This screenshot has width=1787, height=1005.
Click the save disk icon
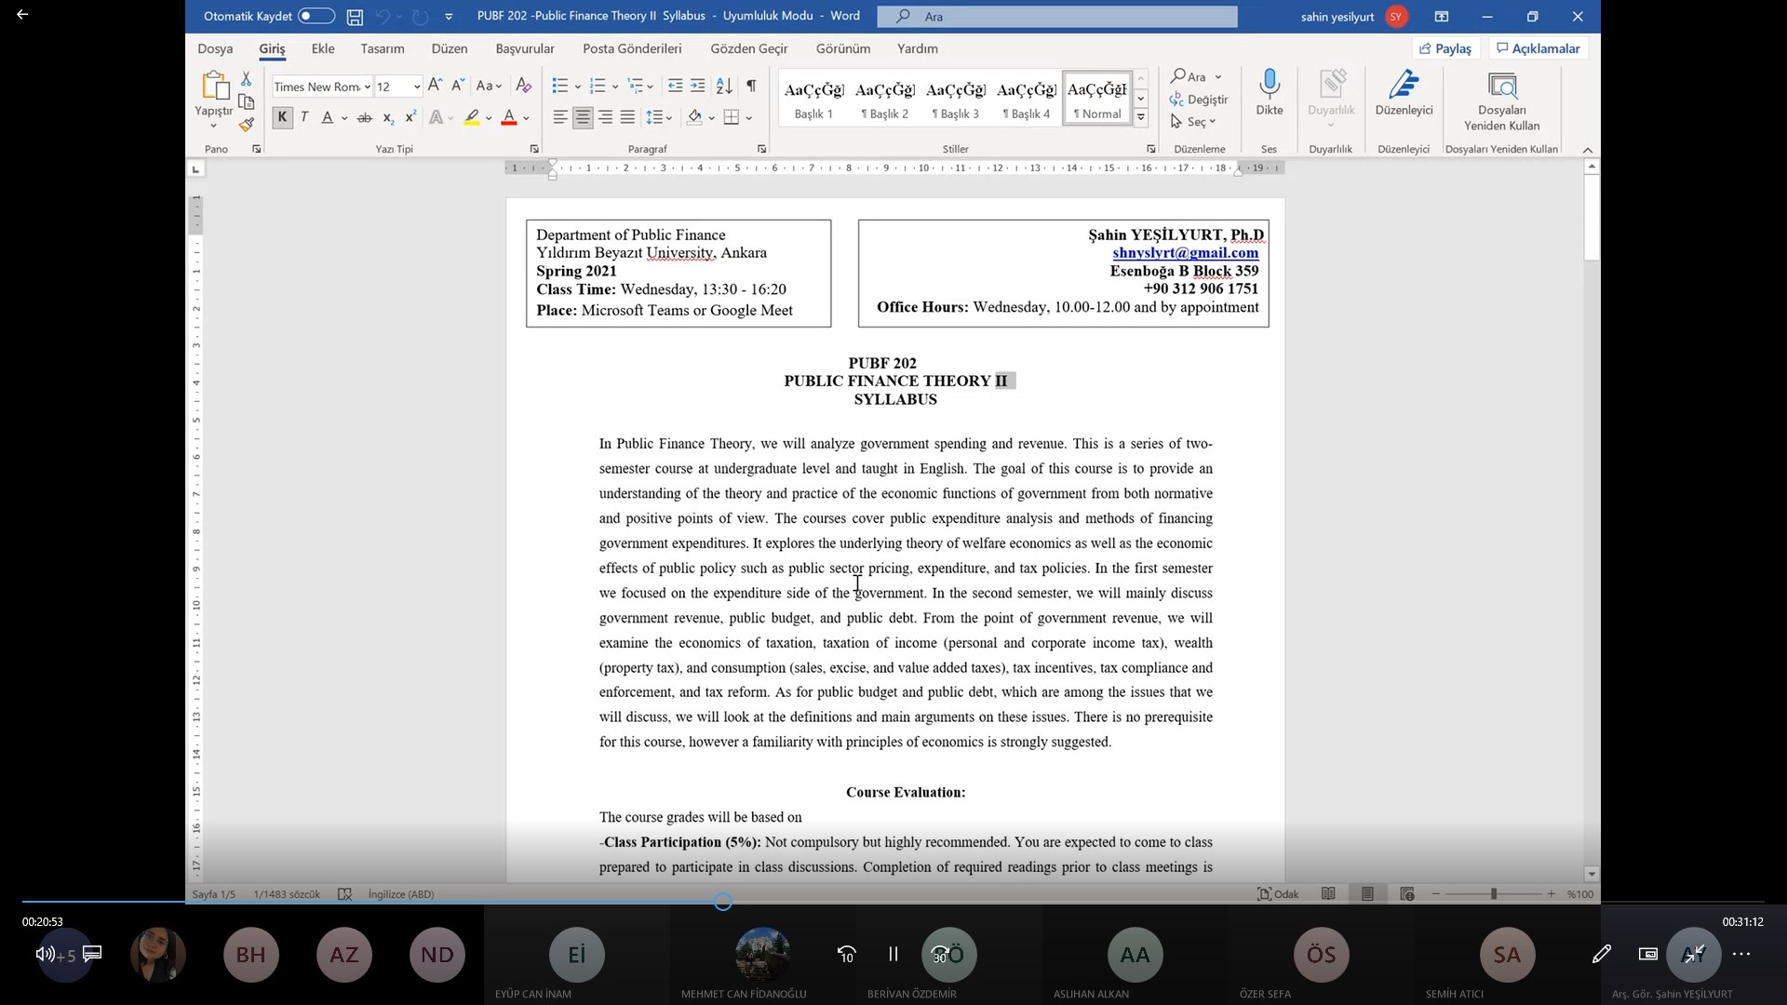coord(355,17)
